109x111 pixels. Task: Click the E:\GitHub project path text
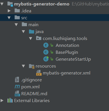(x=90, y=4)
